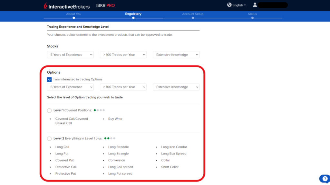330x185 pixels.
Task: Click the Stocks section heading
Action: coord(53,46)
